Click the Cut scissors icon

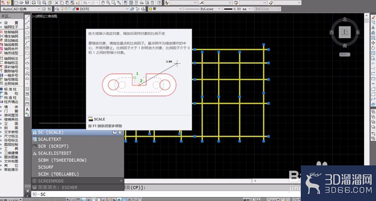[56, 3]
